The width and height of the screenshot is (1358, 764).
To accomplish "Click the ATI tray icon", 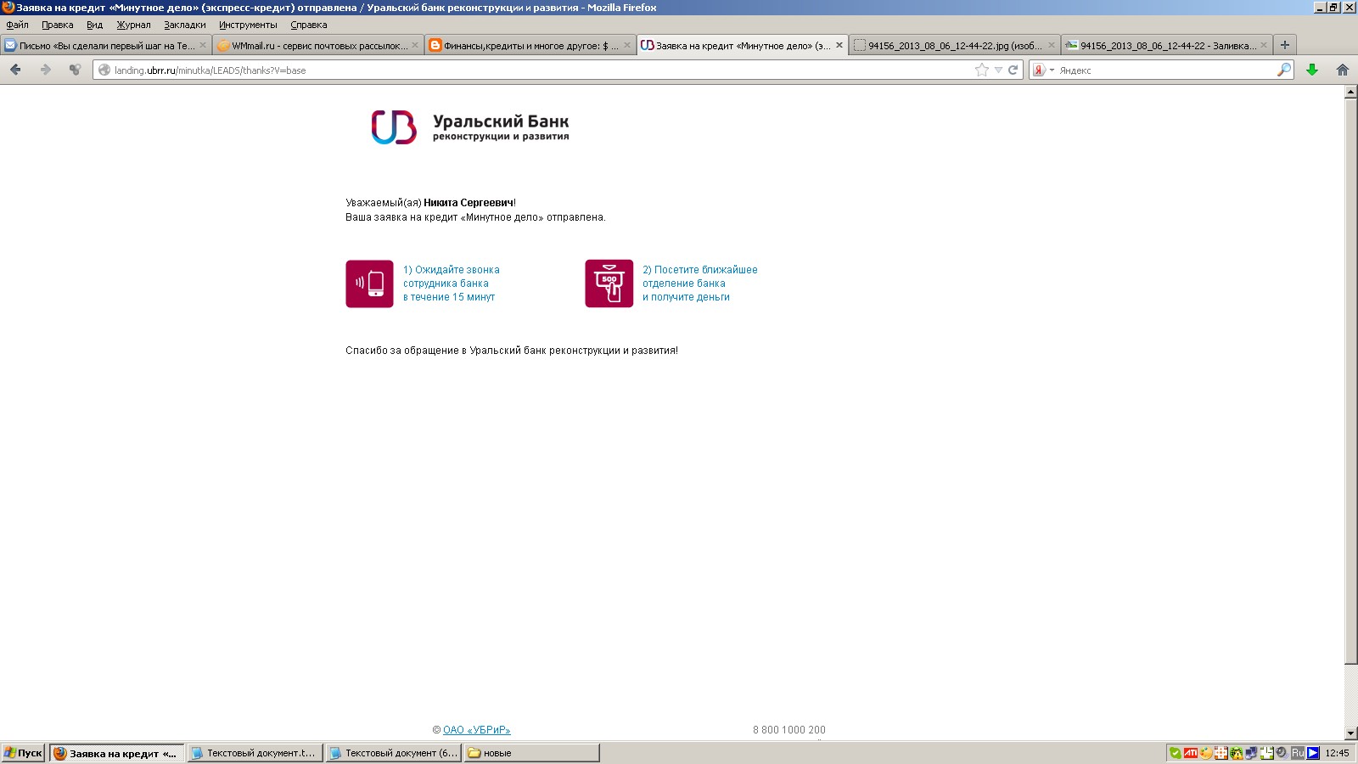I will pyautogui.click(x=1191, y=753).
